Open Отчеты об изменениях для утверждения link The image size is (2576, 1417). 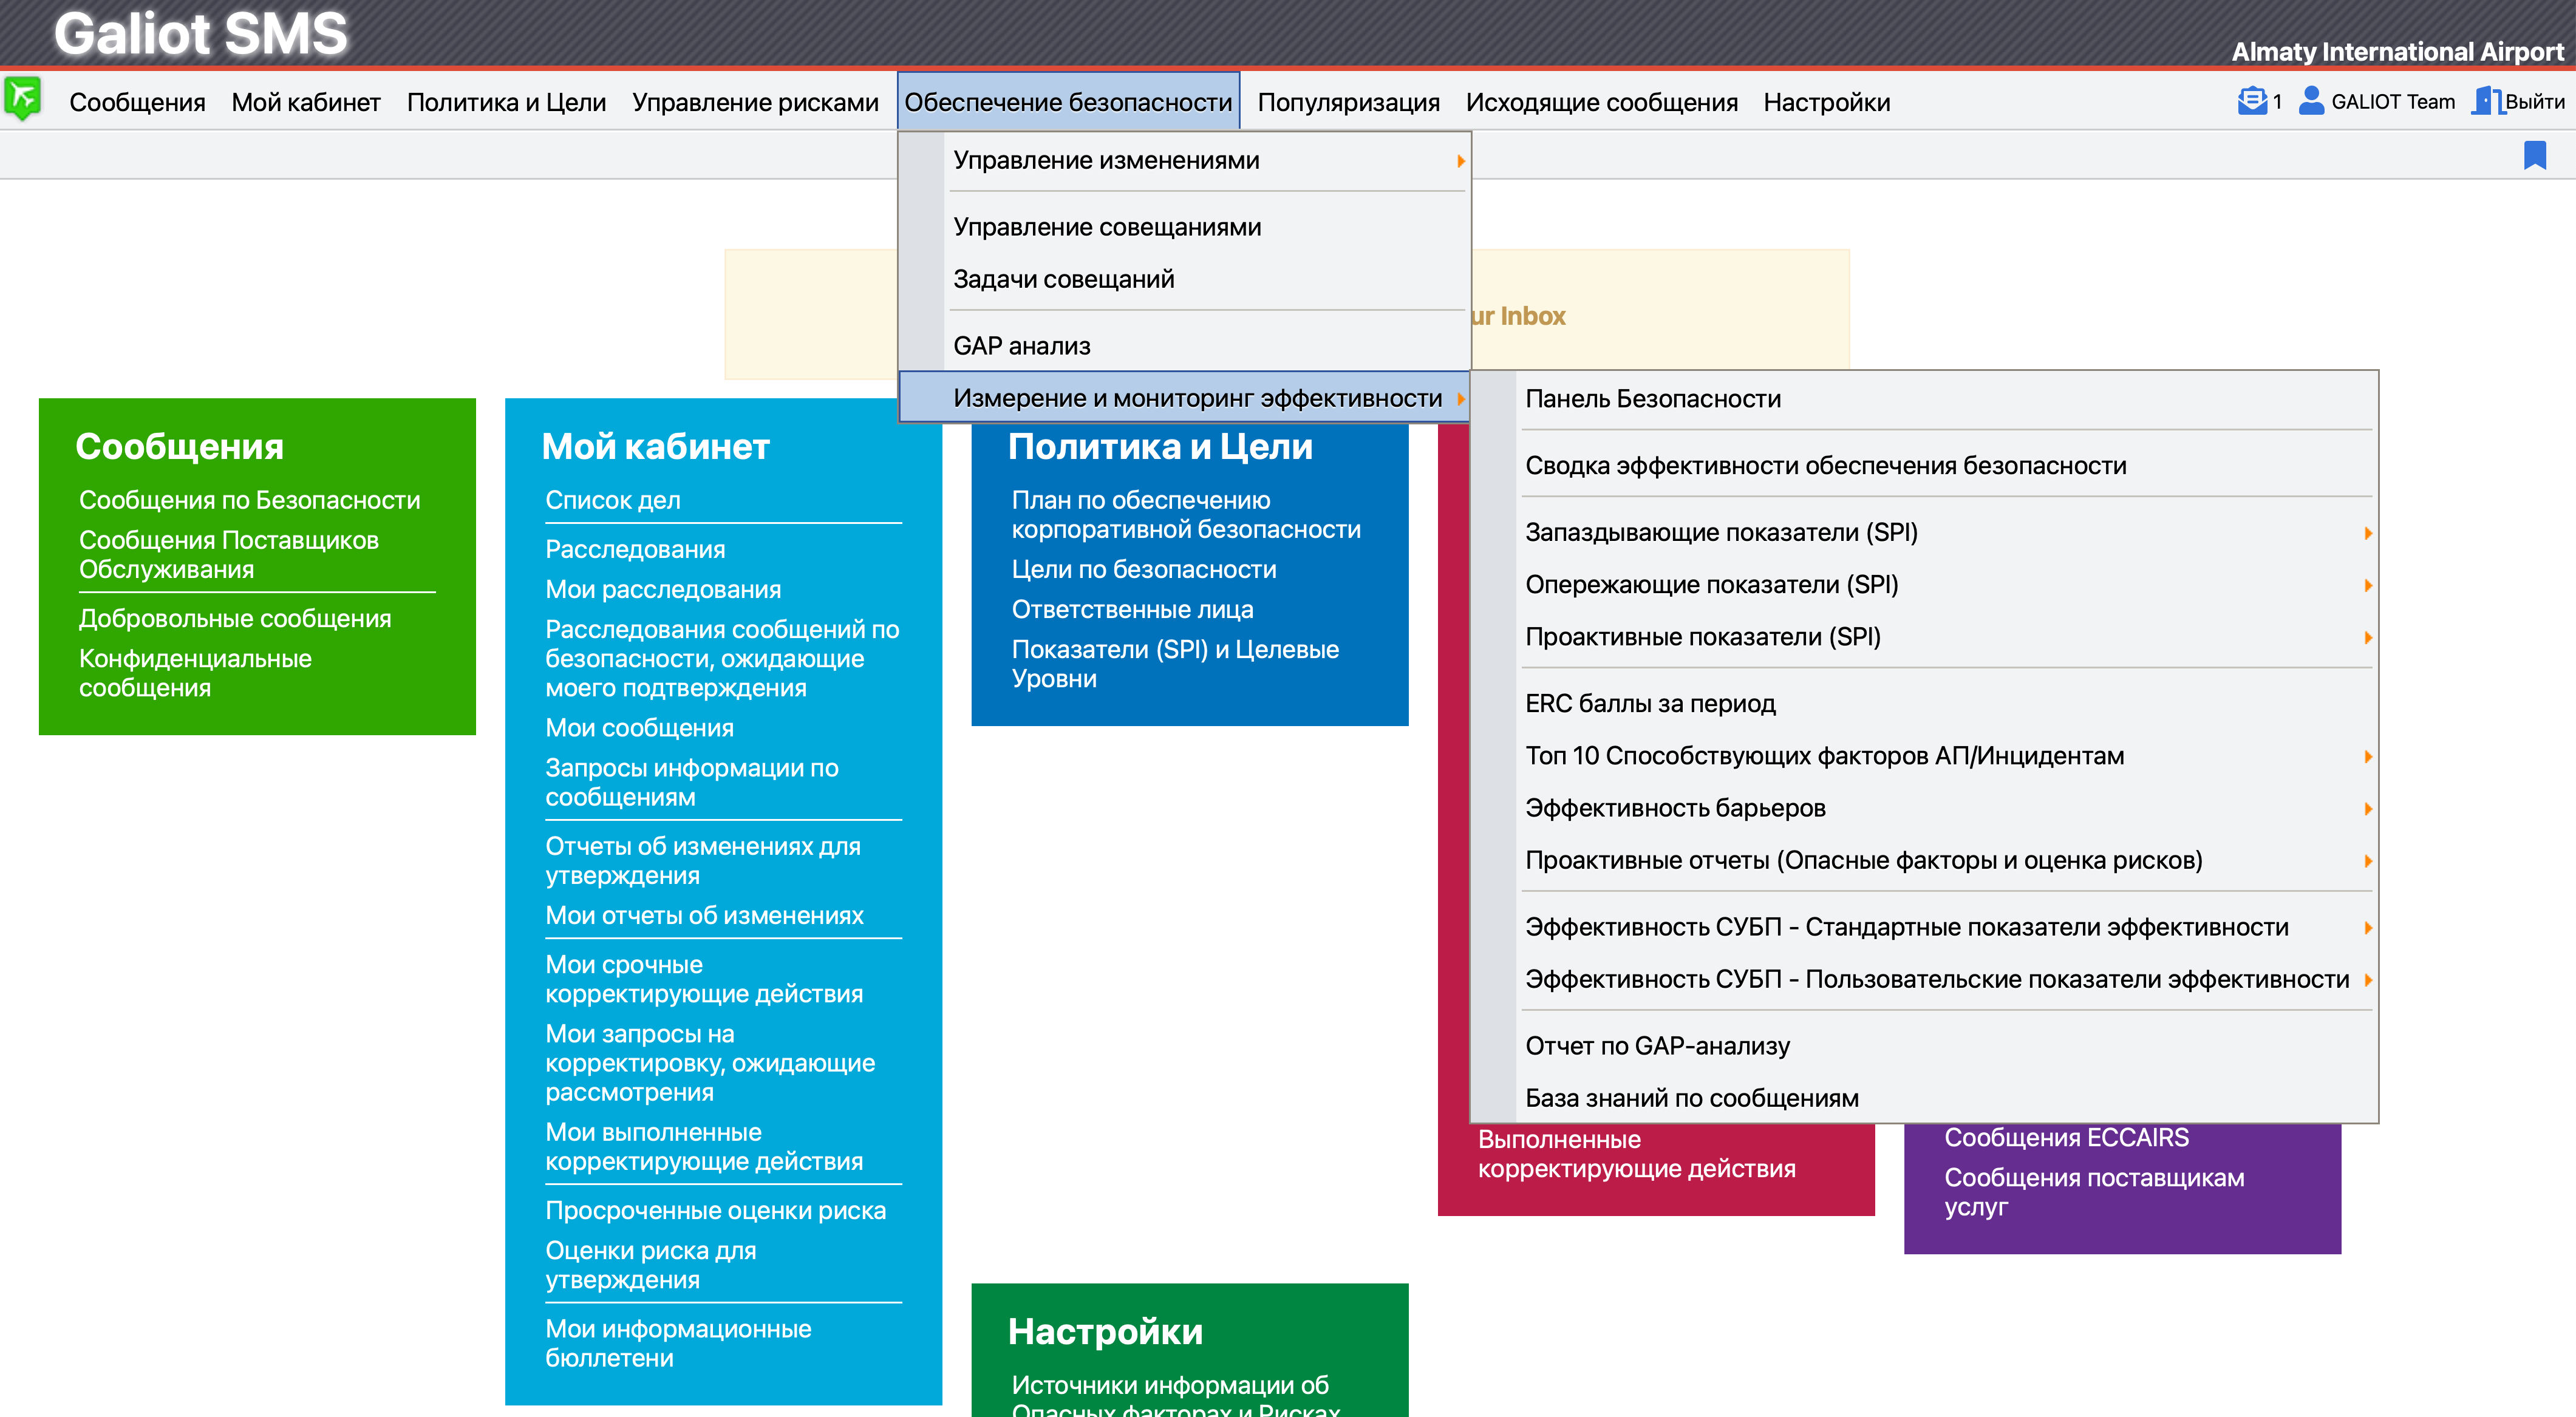[x=703, y=861]
